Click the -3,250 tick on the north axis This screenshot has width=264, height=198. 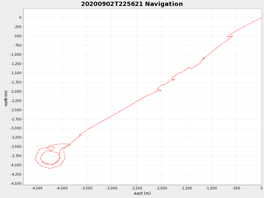pyautogui.click(x=15, y=138)
